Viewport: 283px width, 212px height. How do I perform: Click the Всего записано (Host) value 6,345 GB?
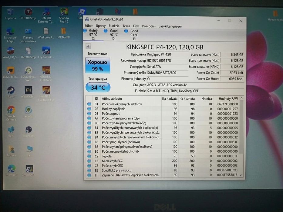point(232,55)
